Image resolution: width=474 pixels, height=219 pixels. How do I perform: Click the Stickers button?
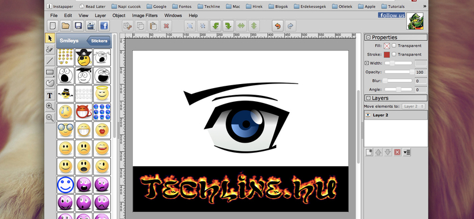click(x=98, y=41)
